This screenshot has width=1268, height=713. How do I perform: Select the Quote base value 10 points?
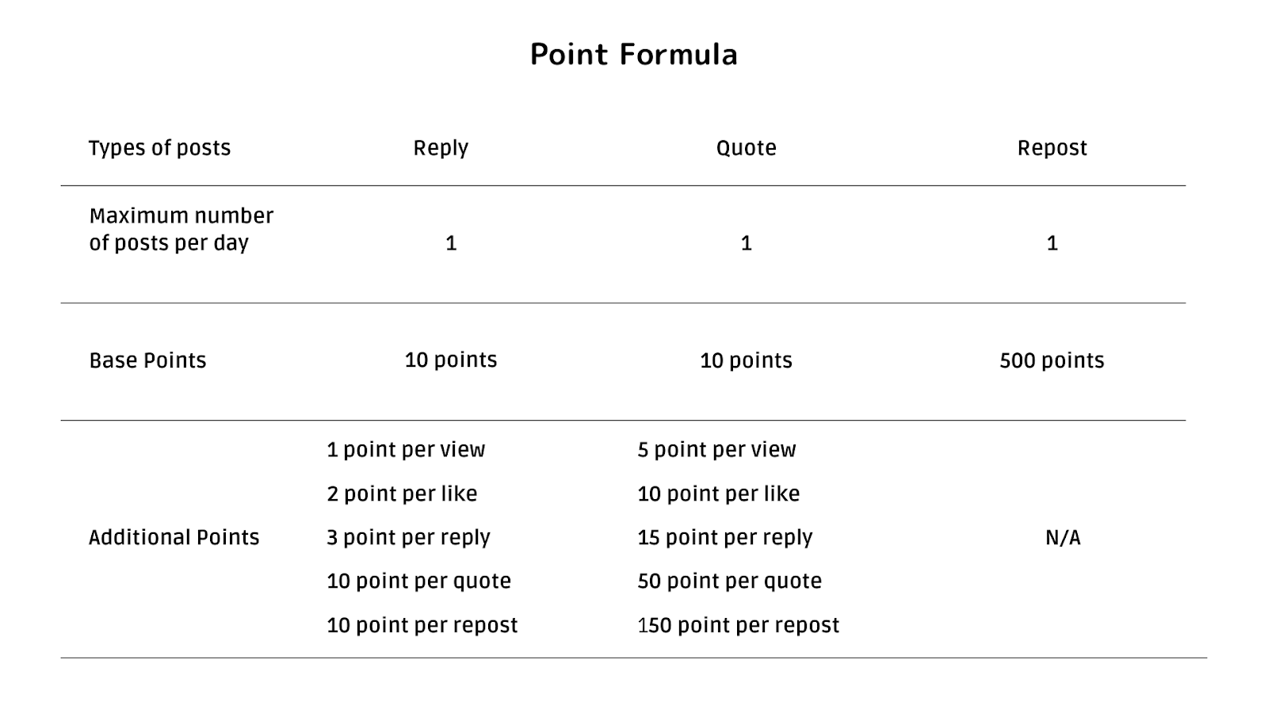click(x=746, y=360)
